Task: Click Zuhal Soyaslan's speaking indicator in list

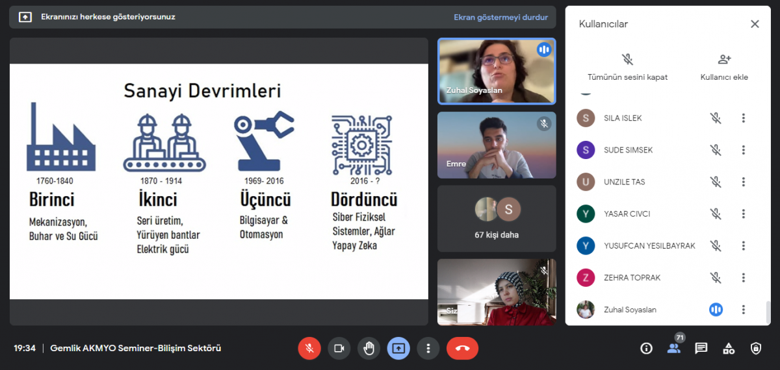Action: click(x=716, y=310)
